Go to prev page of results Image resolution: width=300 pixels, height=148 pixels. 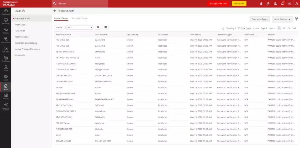click(256, 28)
